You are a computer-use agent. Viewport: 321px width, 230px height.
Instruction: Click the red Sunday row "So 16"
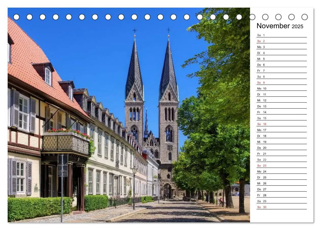click(x=282, y=124)
